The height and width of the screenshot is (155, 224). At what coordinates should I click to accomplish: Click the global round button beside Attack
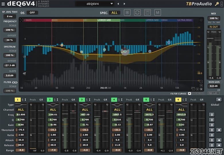219,140
